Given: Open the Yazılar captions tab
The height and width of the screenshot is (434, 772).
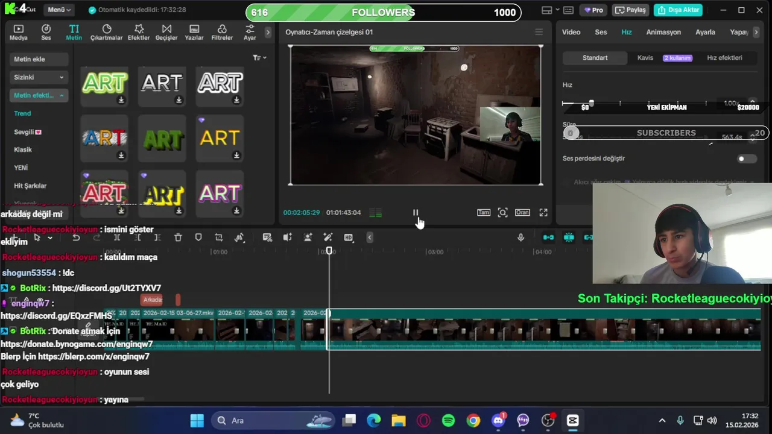Looking at the screenshot, I should [194, 33].
